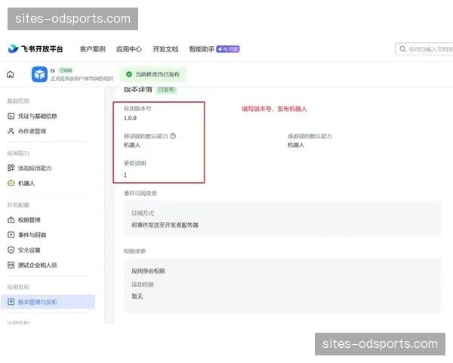Click 机器人 under 桌面端的默认能力

point(296,145)
